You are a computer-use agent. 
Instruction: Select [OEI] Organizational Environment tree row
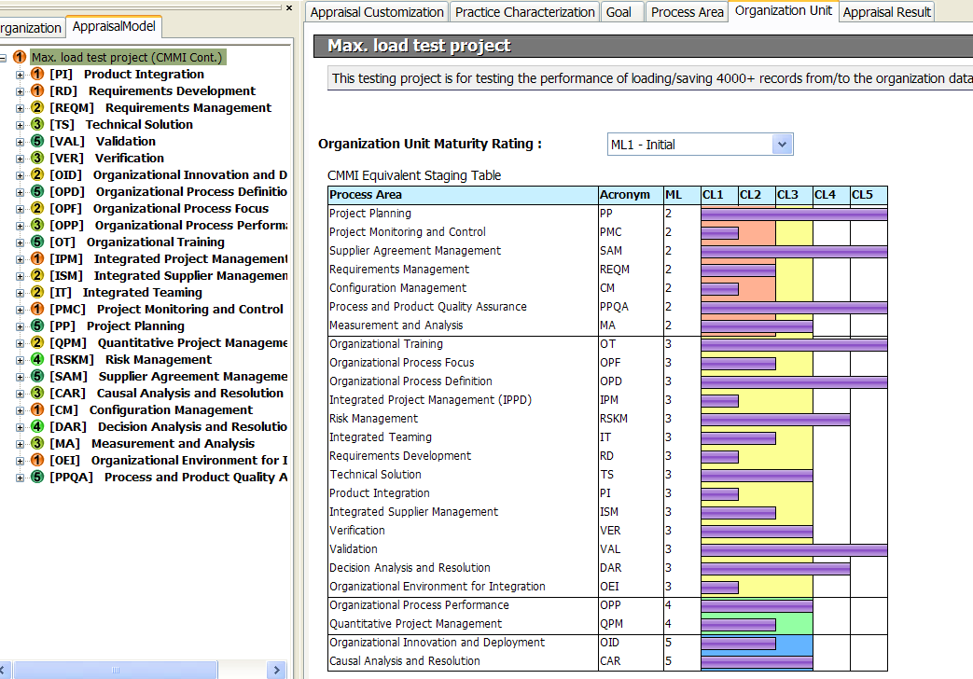(168, 460)
